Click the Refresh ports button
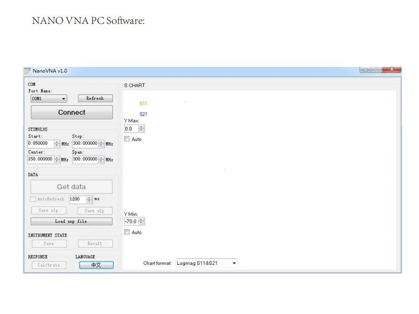Viewport: 419px width, 314px height. pos(95,98)
